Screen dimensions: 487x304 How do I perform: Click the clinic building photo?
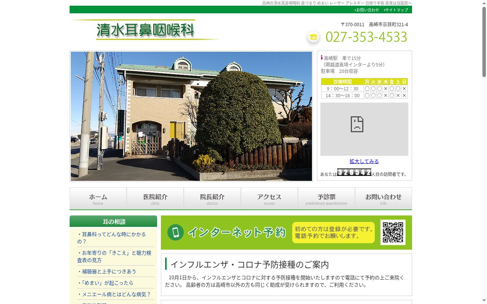191,116
